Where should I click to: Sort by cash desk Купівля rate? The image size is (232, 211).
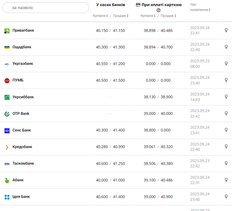(x=100, y=16)
